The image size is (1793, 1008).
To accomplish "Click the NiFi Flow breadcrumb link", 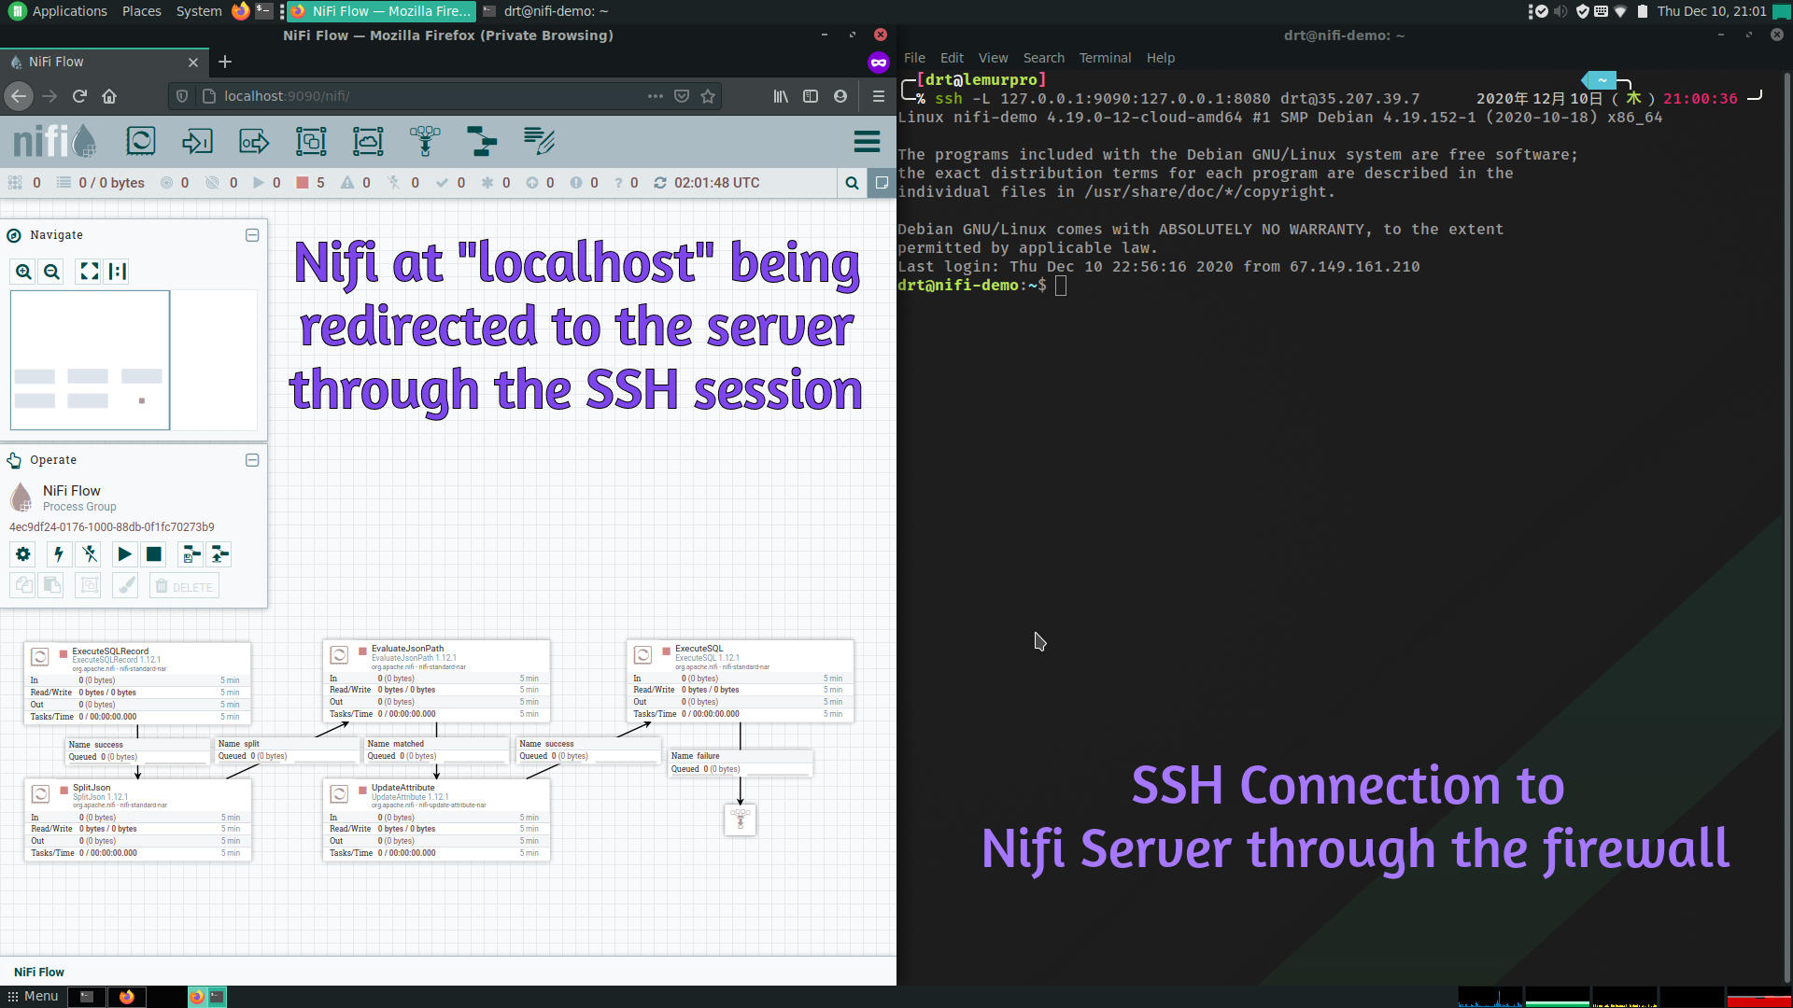I will (39, 972).
